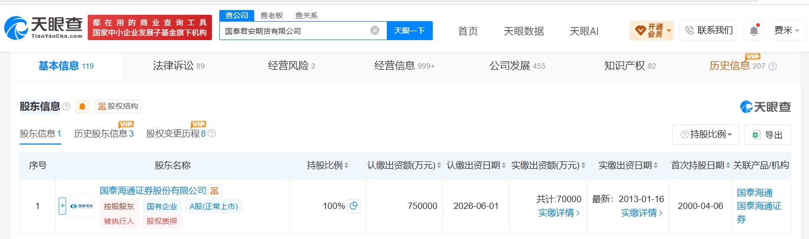809x239 pixels.
Task: Sort by 认缴出资额(万元) column arrows
Action: [x=440, y=166]
